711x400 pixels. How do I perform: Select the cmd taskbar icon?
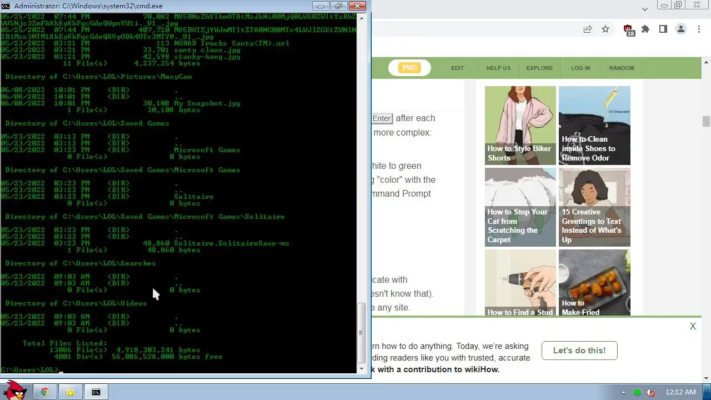coord(96,392)
